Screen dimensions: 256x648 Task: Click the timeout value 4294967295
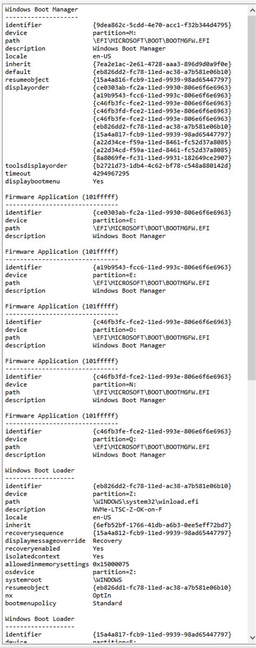point(111,173)
